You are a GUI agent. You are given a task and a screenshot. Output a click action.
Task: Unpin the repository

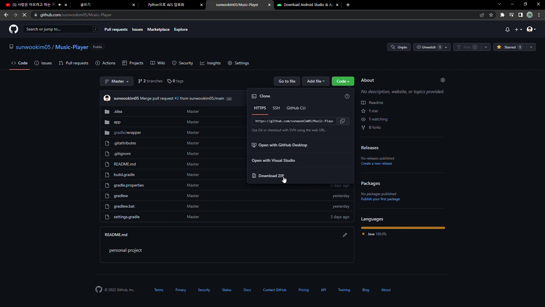point(399,47)
